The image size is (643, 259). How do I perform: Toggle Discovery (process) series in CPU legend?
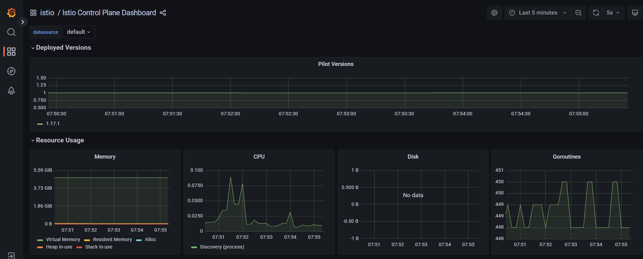coord(222,247)
